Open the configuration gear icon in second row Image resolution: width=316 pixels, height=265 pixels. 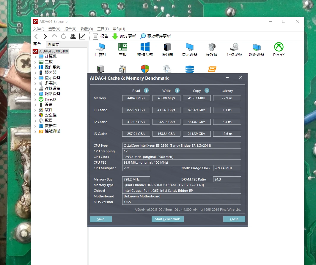[167, 69]
